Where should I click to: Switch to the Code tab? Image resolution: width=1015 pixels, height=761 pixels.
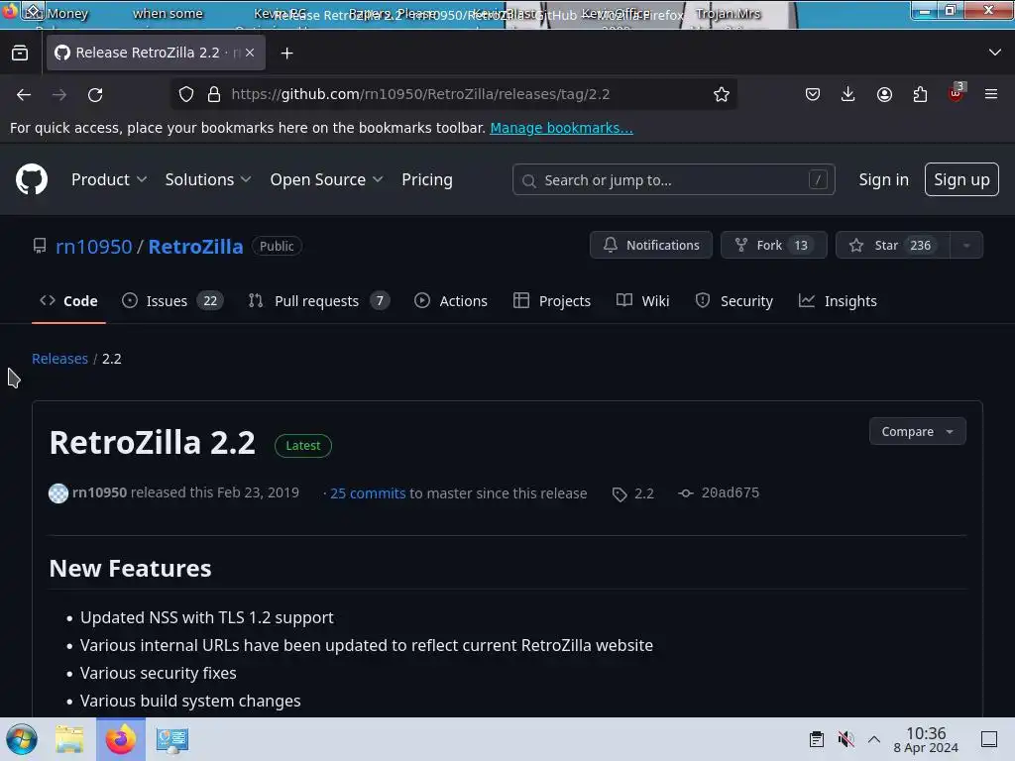(x=68, y=301)
